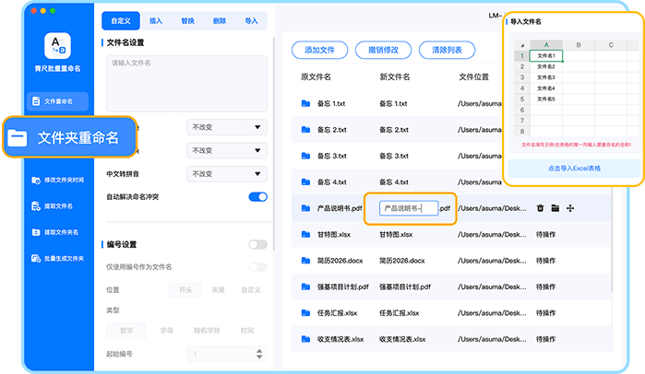Click the 请输入文件名 text area
The image size is (645, 374).
click(x=186, y=83)
